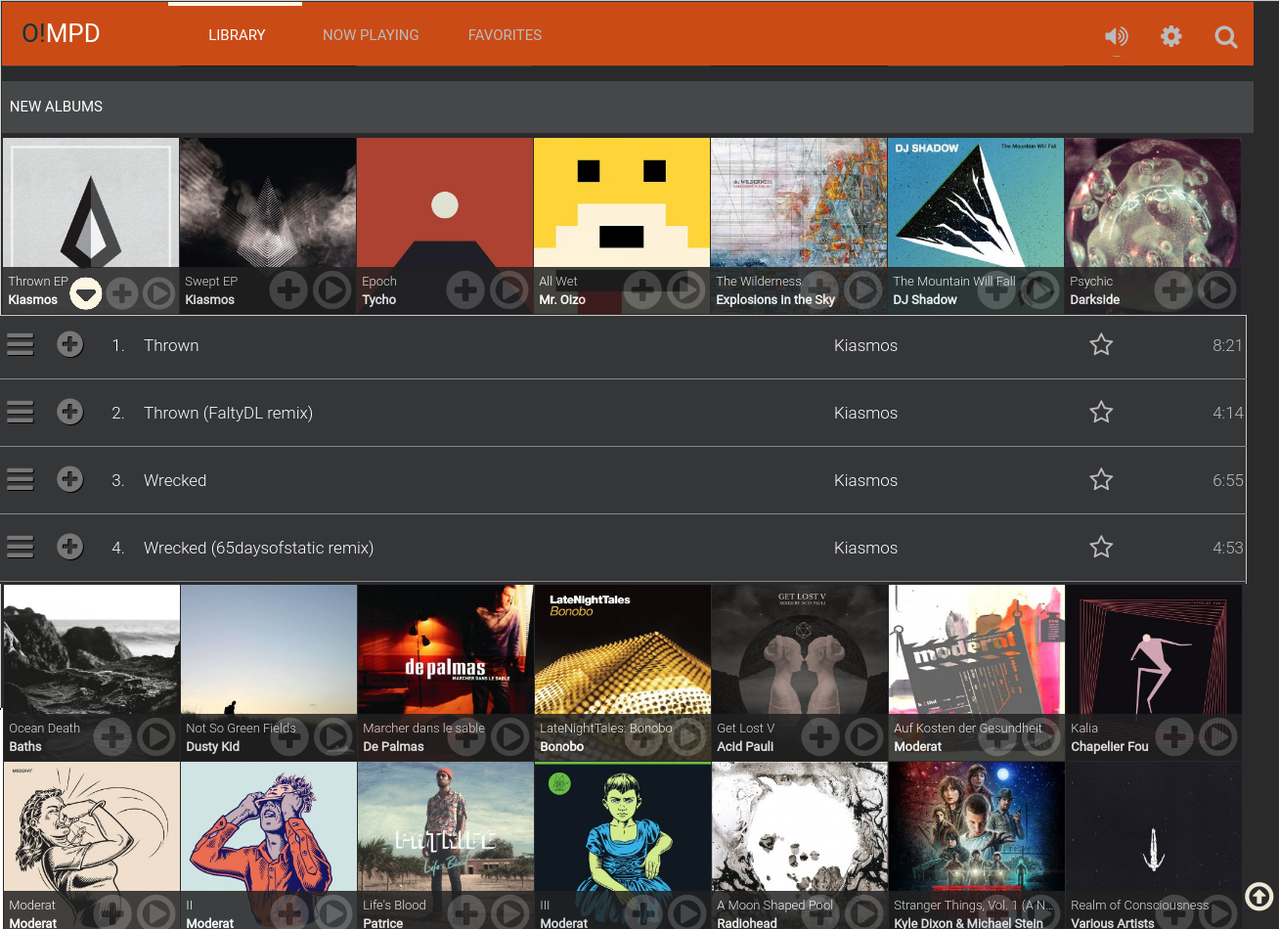Add Kalia by Chapelier Fou to playlist
Image resolution: width=1279 pixels, height=929 pixels.
[x=1174, y=737]
